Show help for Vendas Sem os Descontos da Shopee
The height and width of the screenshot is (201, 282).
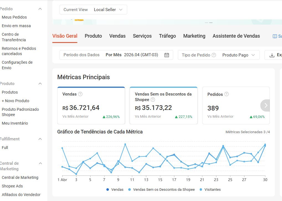click(153, 100)
